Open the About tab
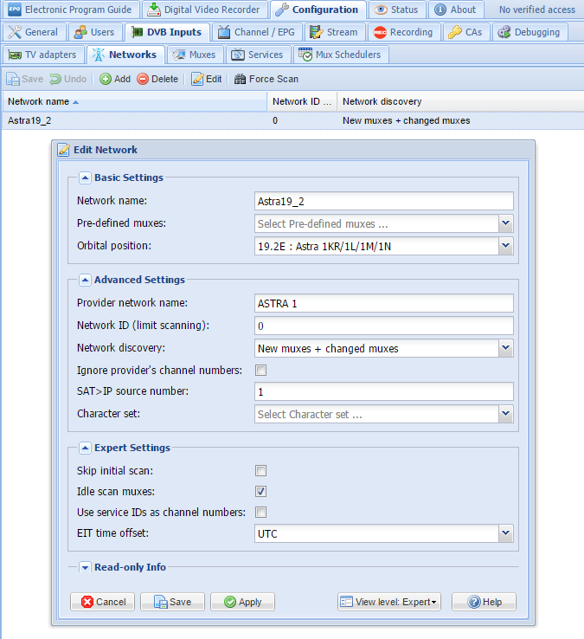584x639 pixels. click(455, 10)
